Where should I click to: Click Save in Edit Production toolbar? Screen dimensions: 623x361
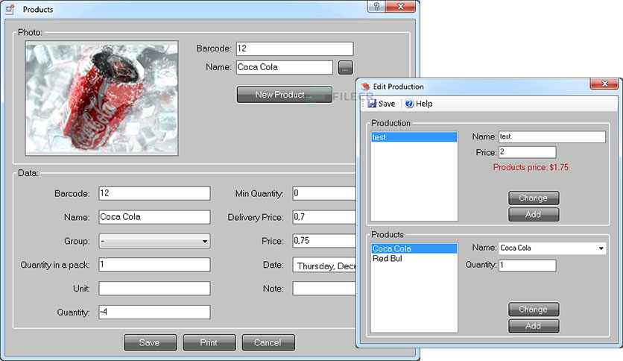(x=382, y=104)
